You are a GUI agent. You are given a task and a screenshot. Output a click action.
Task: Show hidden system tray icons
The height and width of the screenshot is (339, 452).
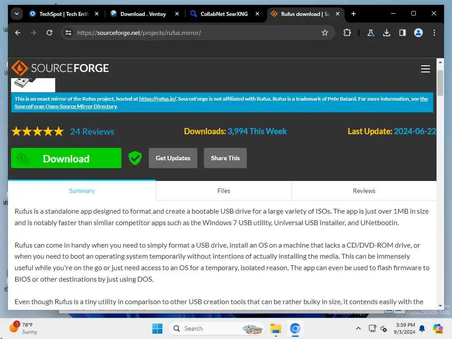358,328
